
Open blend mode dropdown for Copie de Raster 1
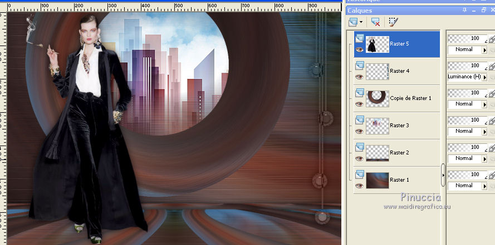click(484, 104)
